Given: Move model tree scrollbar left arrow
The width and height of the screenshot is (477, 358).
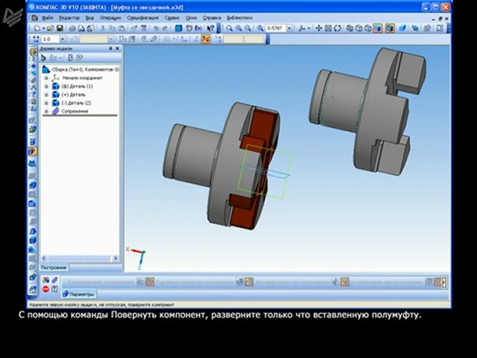Looking at the screenshot, I should coord(44,259).
